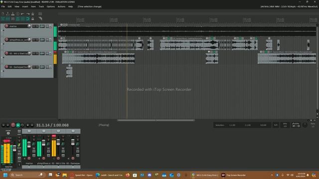The width and height of the screenshot is (319, 179).
Task: Open Firefox from taskbar
Action: 128,175
